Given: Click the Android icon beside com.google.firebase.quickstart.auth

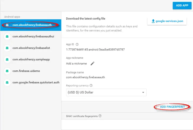Looking at the screenshot, I should pyautogui.click(x=7, y=83).
